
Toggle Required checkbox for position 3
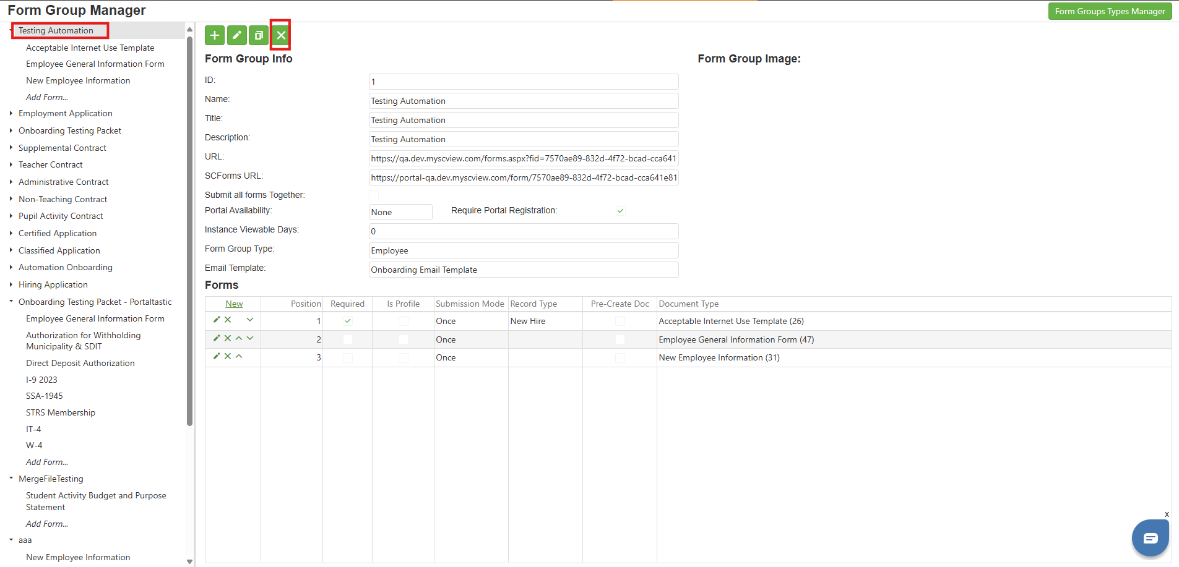348,358
